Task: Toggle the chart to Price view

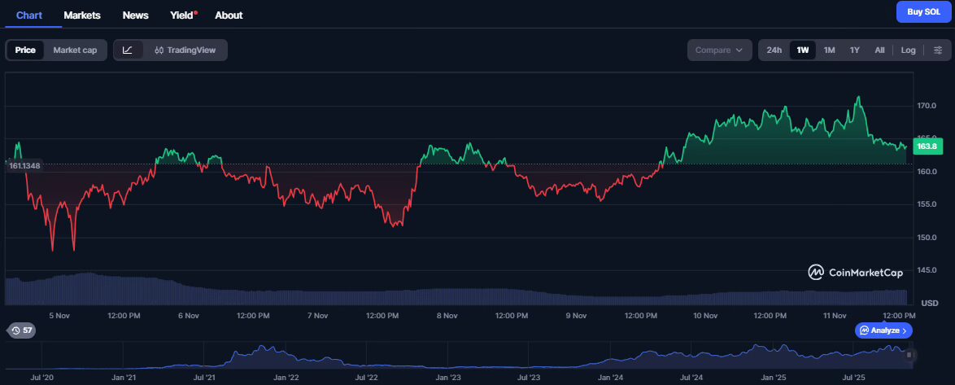Action: (25, 50)
